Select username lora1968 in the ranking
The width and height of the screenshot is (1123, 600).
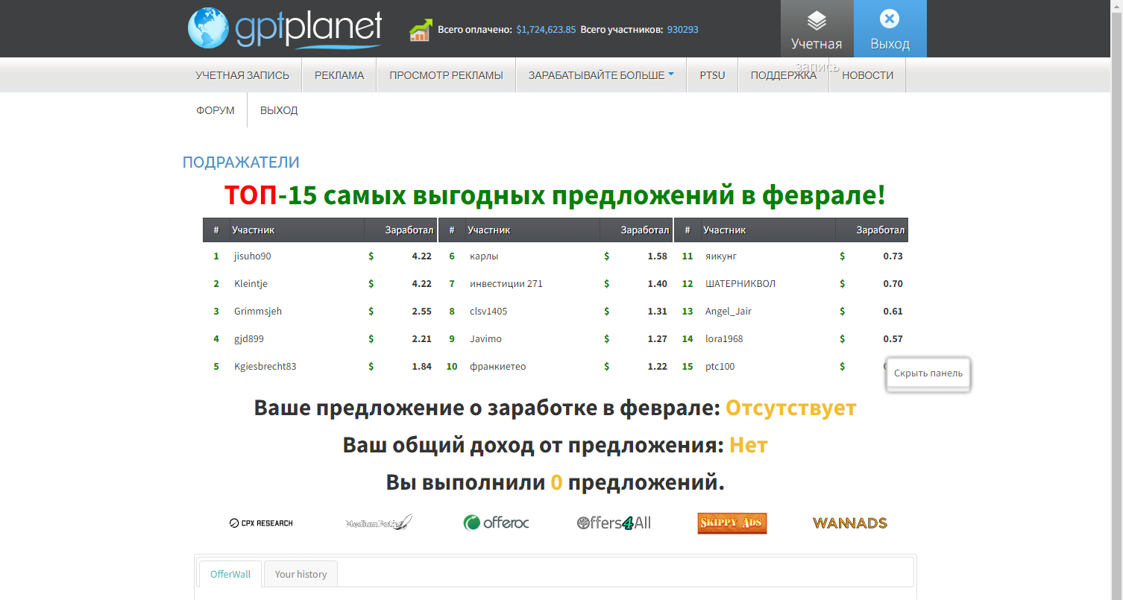(724, 339)
